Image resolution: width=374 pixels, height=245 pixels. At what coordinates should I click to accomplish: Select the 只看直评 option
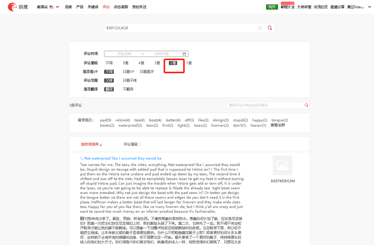coord(147,72)
